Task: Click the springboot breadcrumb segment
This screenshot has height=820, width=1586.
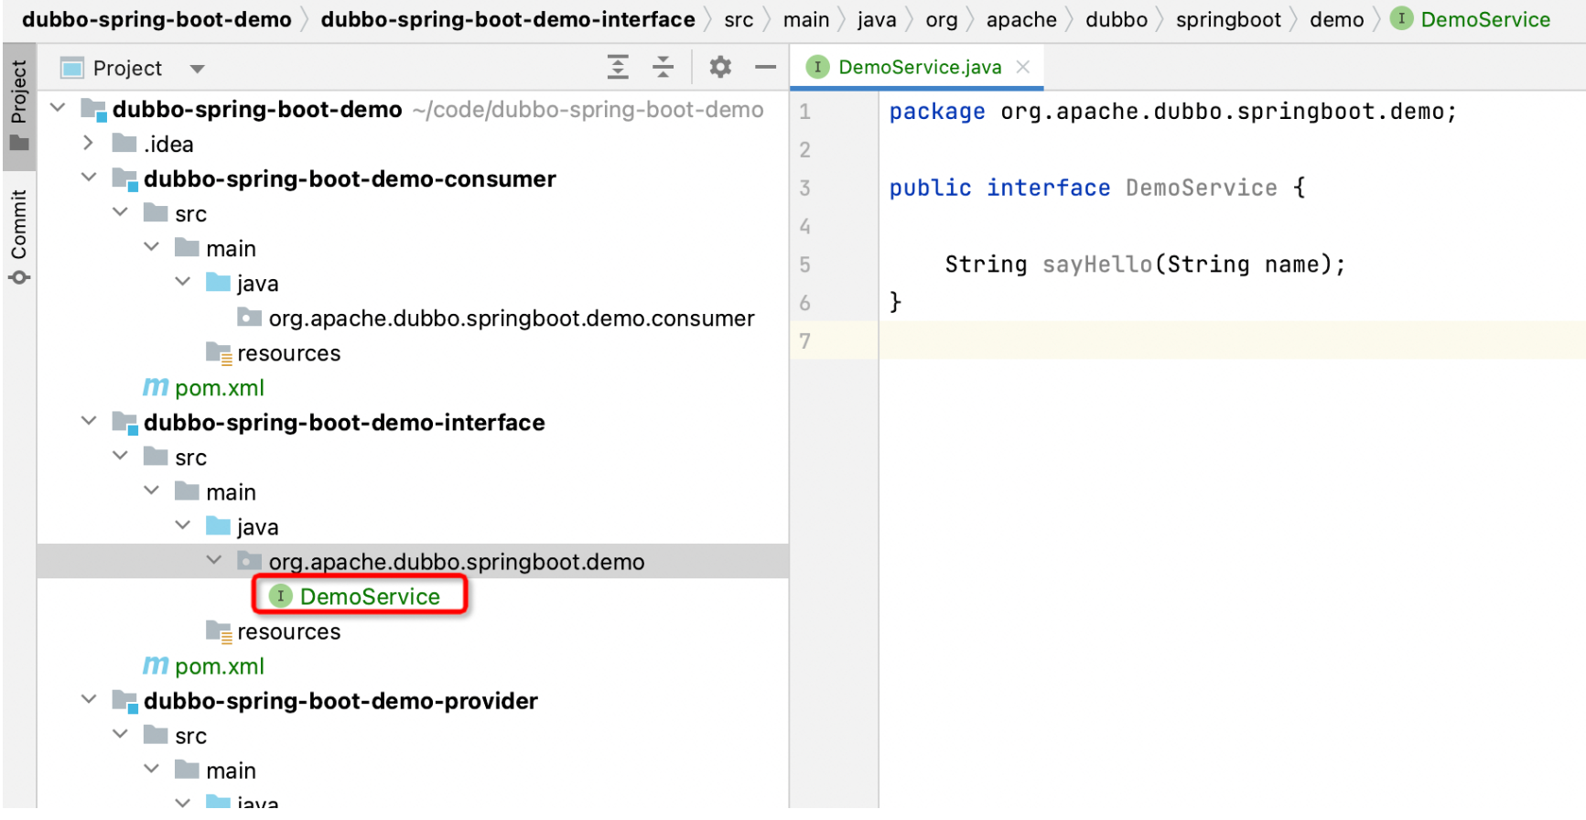Action: click(1227, 19)
